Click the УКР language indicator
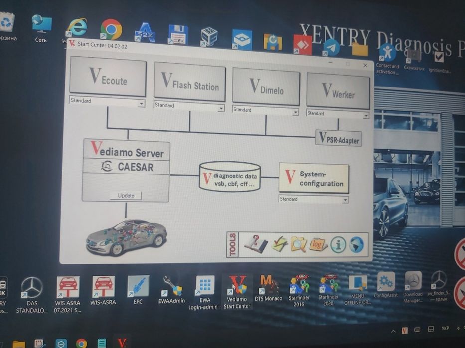This screenshot has height=348, width=465. point(445,328)
